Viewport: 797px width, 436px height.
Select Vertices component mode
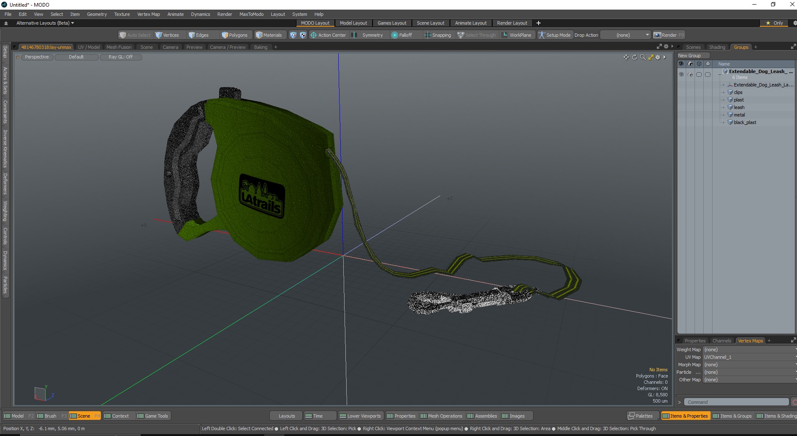[167, 35]
